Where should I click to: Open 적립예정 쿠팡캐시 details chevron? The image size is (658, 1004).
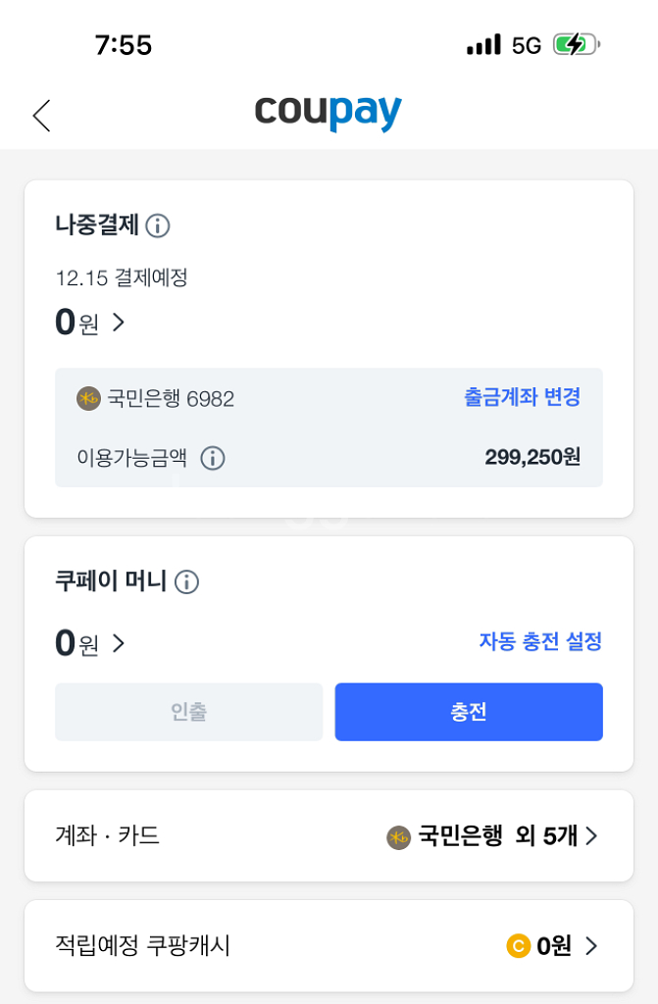(591, 946)
